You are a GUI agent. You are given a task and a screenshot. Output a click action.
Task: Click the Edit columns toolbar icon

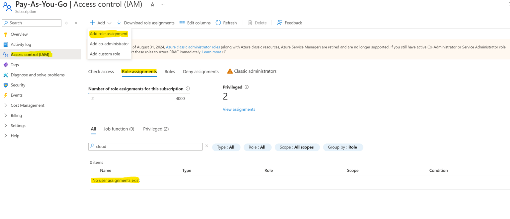tap(182, 23)
